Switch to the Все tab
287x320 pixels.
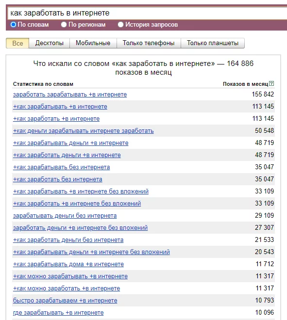(17, 43)
